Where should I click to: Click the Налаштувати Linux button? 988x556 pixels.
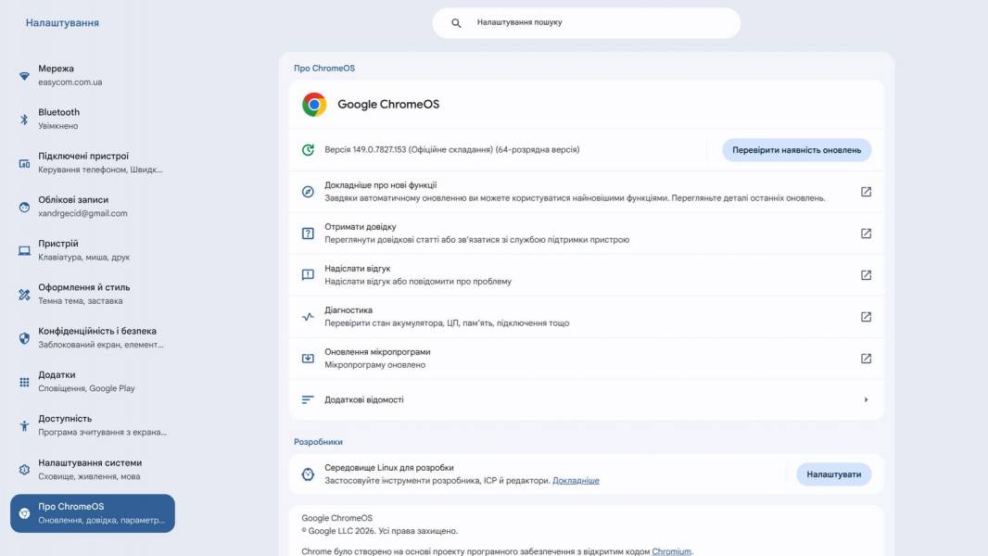click(x=833, y=474)
